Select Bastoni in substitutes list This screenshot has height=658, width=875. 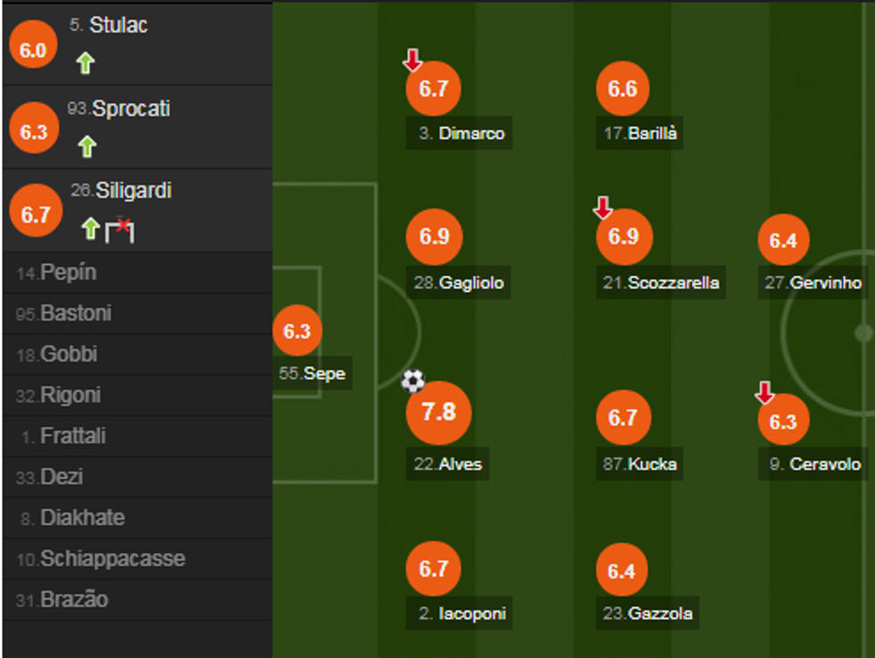click(76, 313)
